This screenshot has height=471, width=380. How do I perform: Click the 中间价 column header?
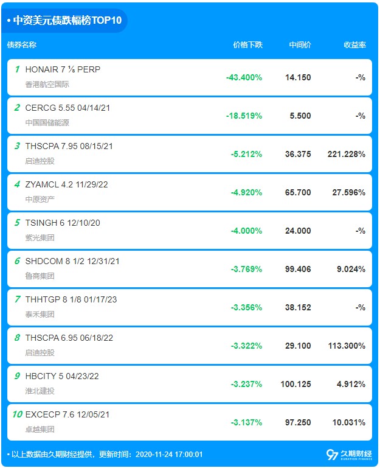pyautogui.click(x=300, y=45)
